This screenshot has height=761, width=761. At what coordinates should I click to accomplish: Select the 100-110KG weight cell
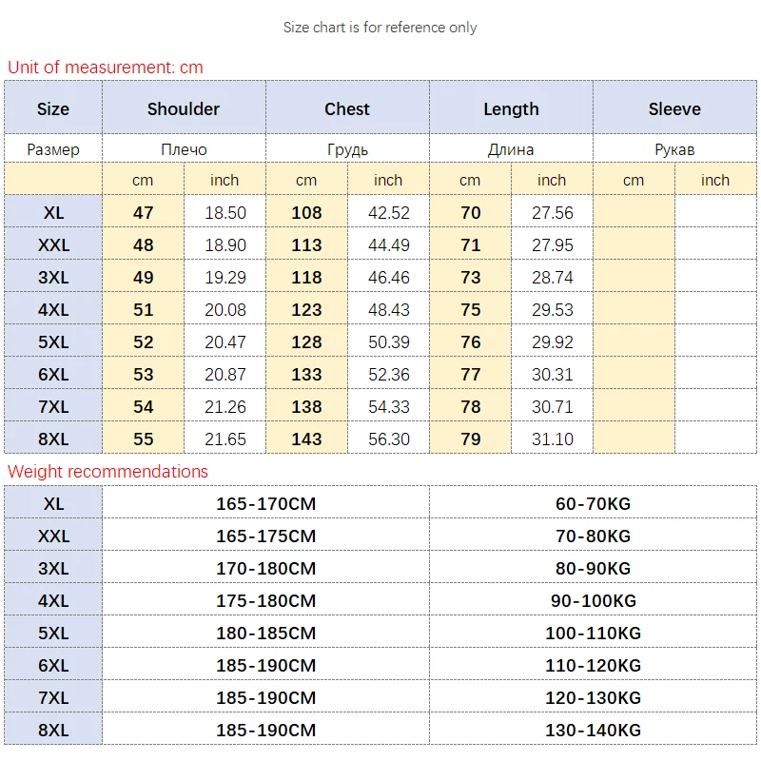tap(594, 634)
